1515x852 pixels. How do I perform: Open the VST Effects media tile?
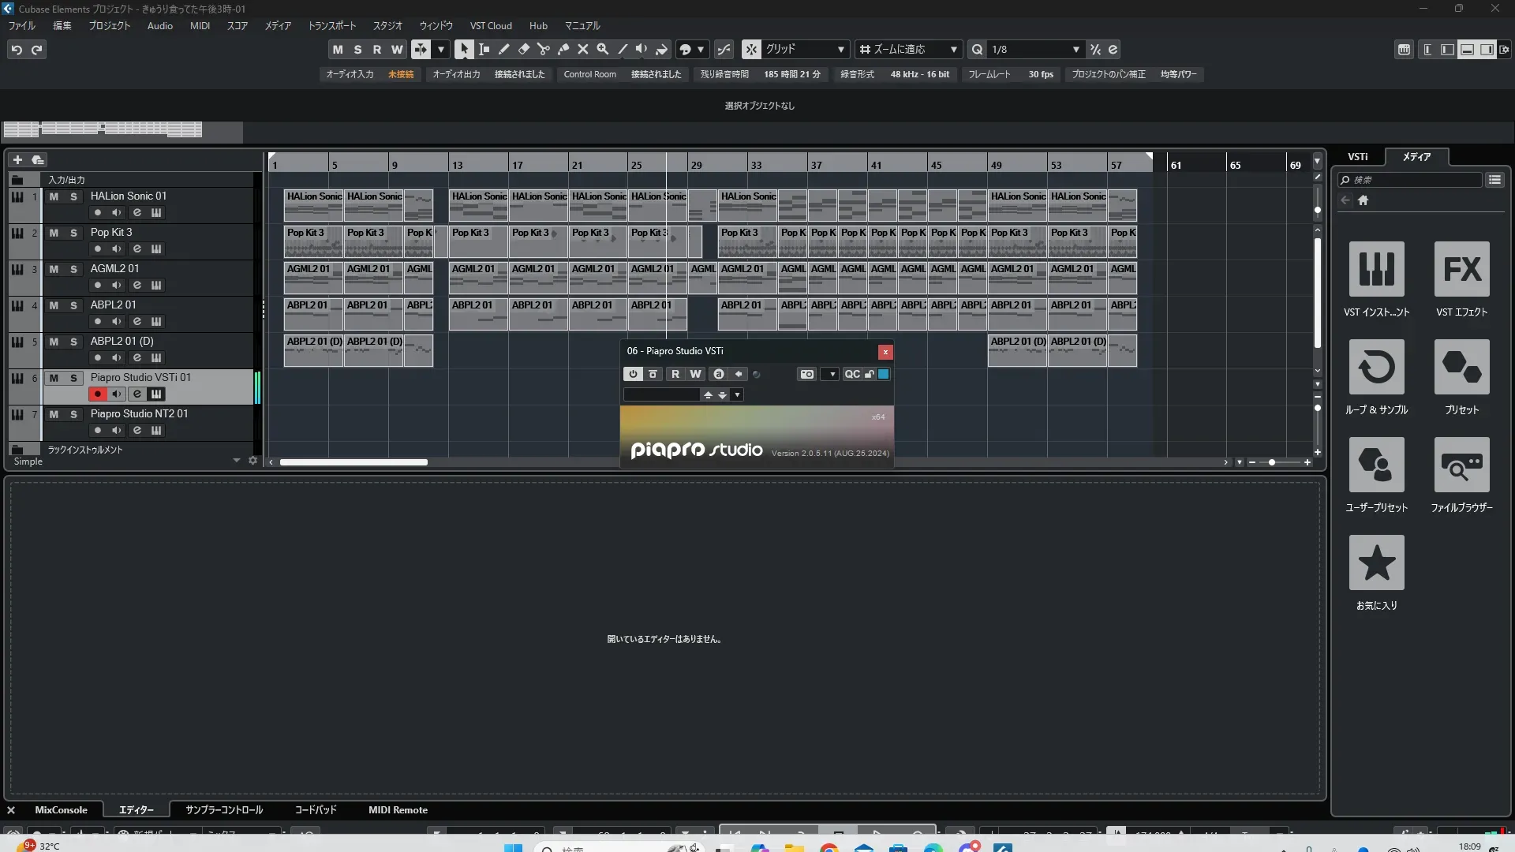[1461, 270]
